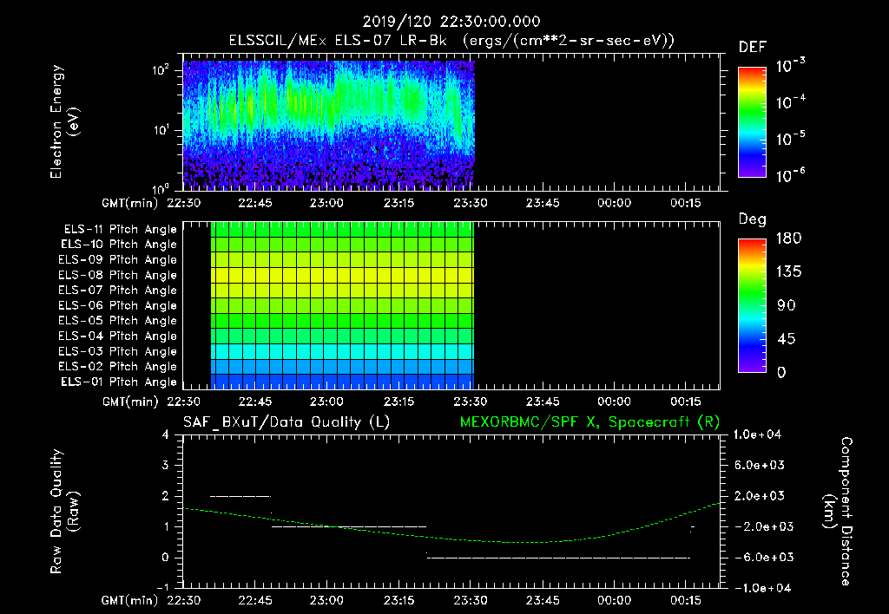Click the ELSSCIL/MEx ELS-07 LR-Bk spectrogram title
889x614 pixels.
pyautogui.click(x=338, y=41)
